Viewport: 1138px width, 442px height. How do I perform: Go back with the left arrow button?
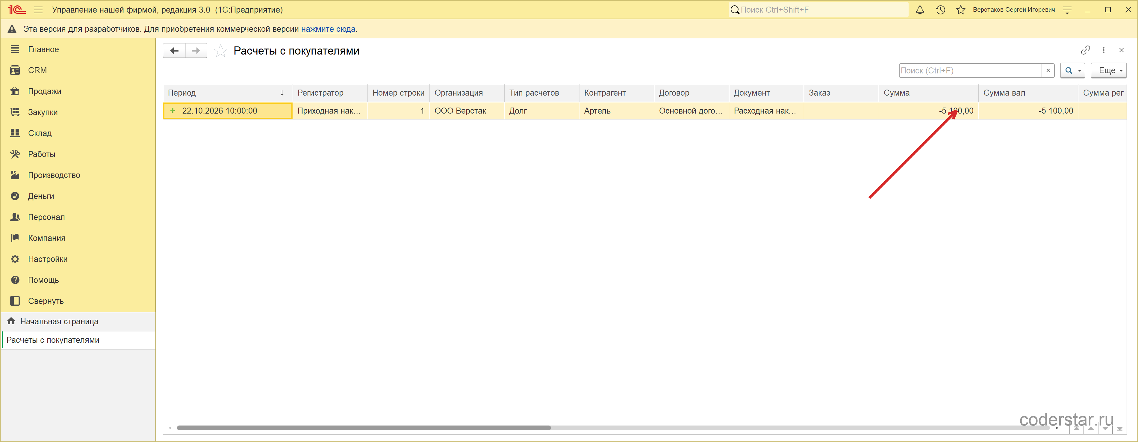coord(174,50)
